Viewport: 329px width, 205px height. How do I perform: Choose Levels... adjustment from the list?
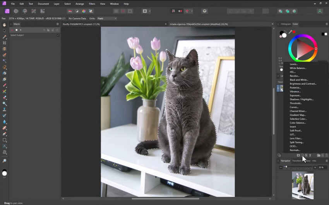pos(293,64)
